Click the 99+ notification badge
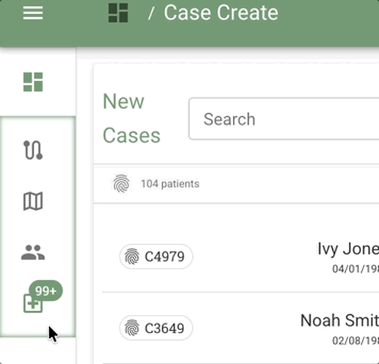Image resolution: width=379 pixels, height=364 pixels. [46, 291]
